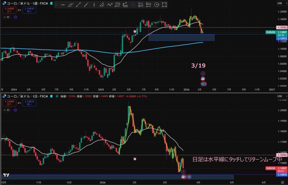Viewport: 288px width, 185px height.
Task: Click the purple lightning event marker below 3/19
Action: [203, 73]
